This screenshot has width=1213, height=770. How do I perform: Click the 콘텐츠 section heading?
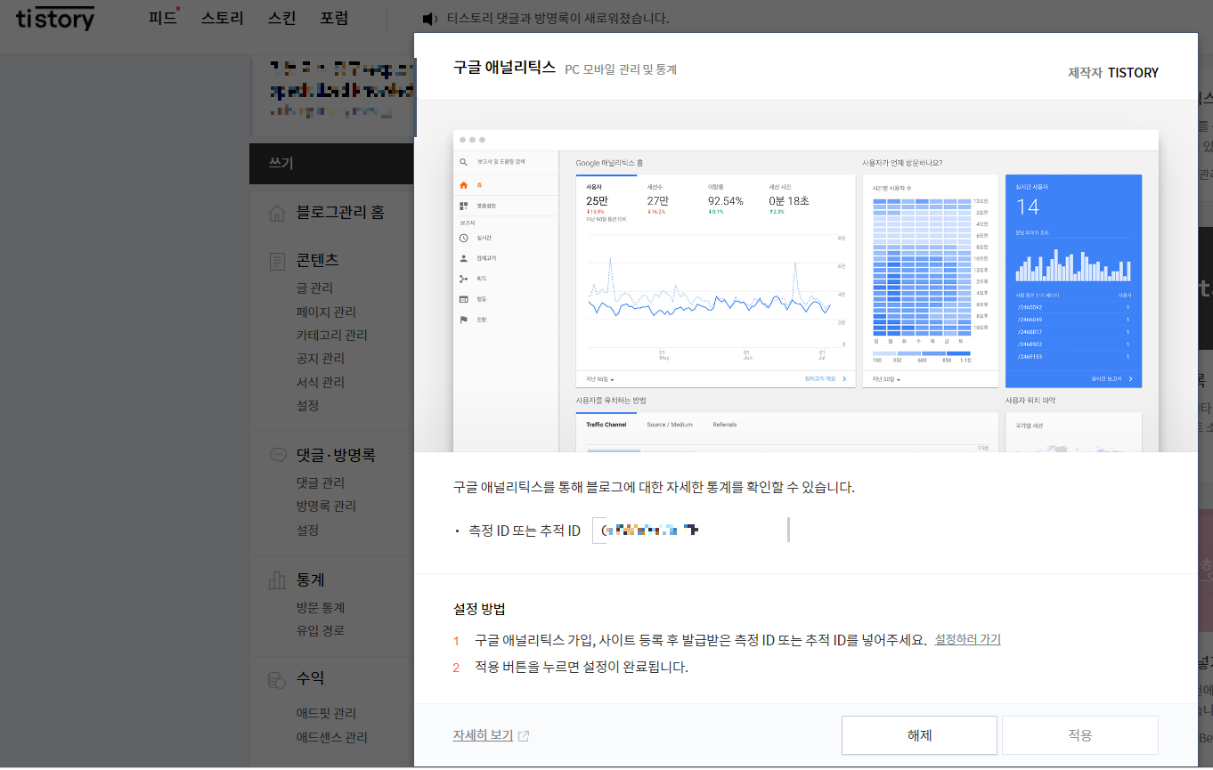pos(318,261)
